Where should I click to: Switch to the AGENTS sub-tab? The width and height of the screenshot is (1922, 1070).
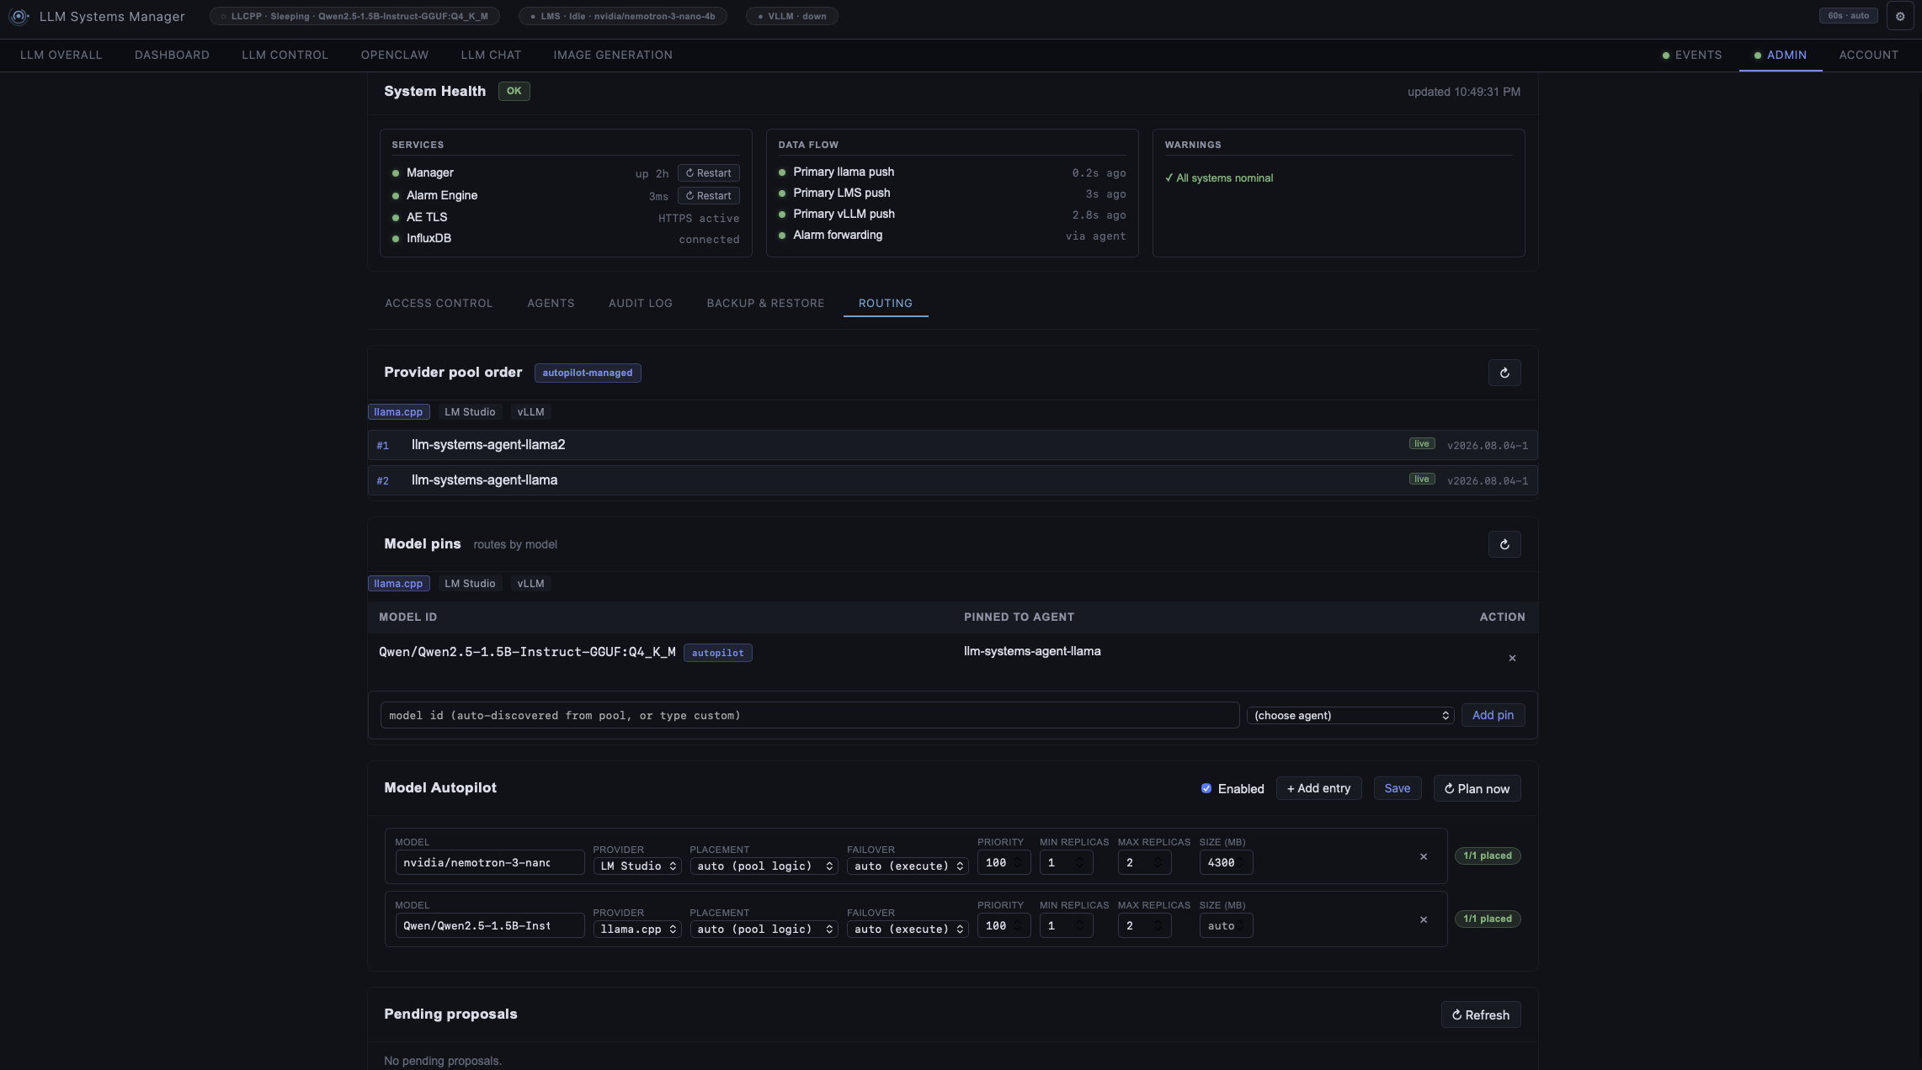tap(551, 303)
